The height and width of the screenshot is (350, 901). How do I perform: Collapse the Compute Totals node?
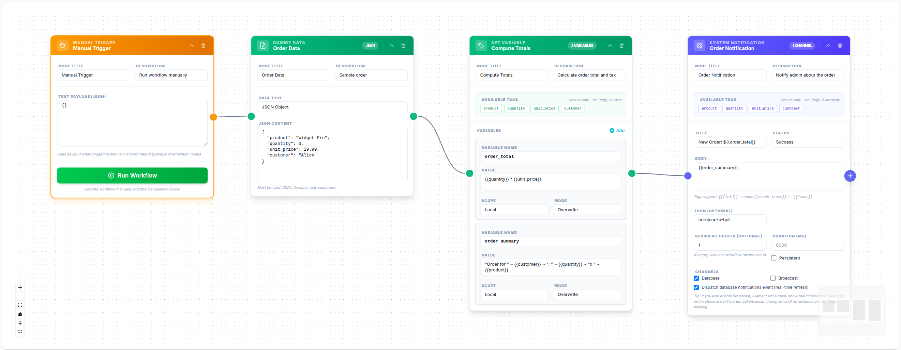pos(610,46)
